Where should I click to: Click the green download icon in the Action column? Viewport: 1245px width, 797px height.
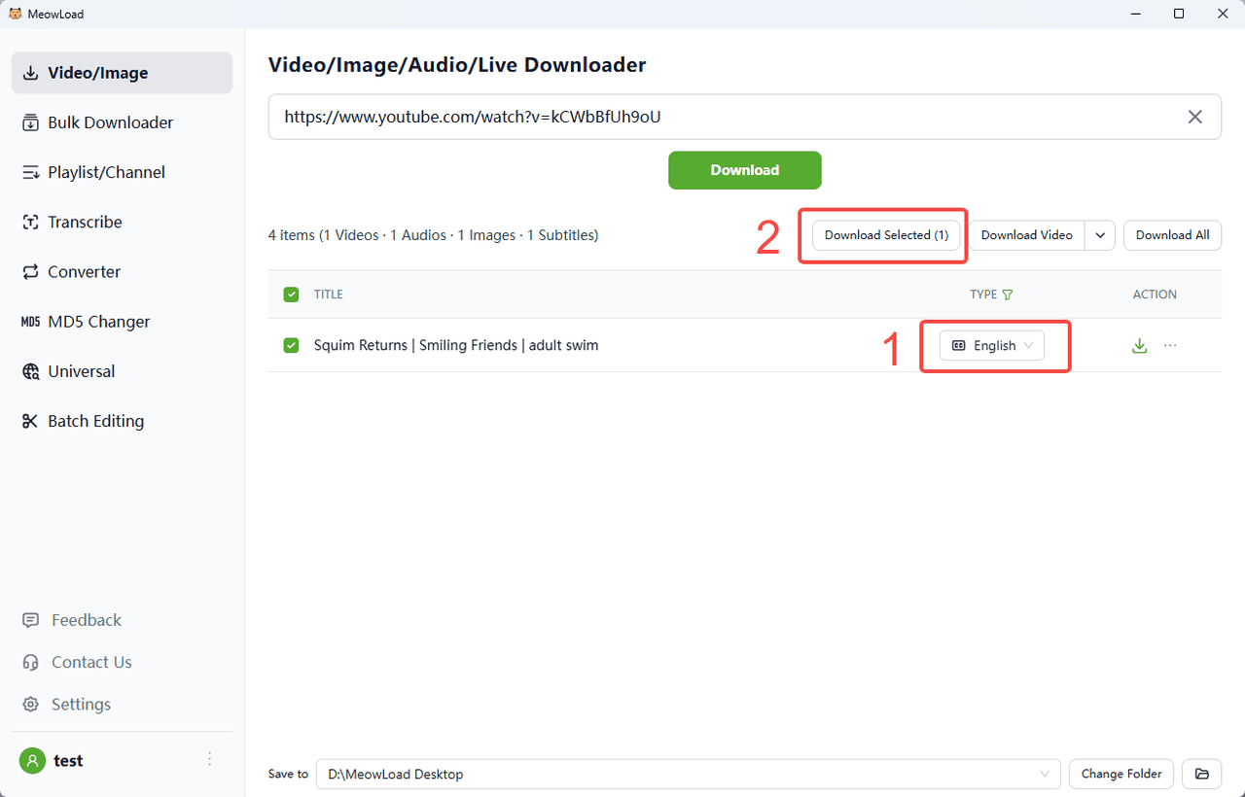coord(1140,346)
